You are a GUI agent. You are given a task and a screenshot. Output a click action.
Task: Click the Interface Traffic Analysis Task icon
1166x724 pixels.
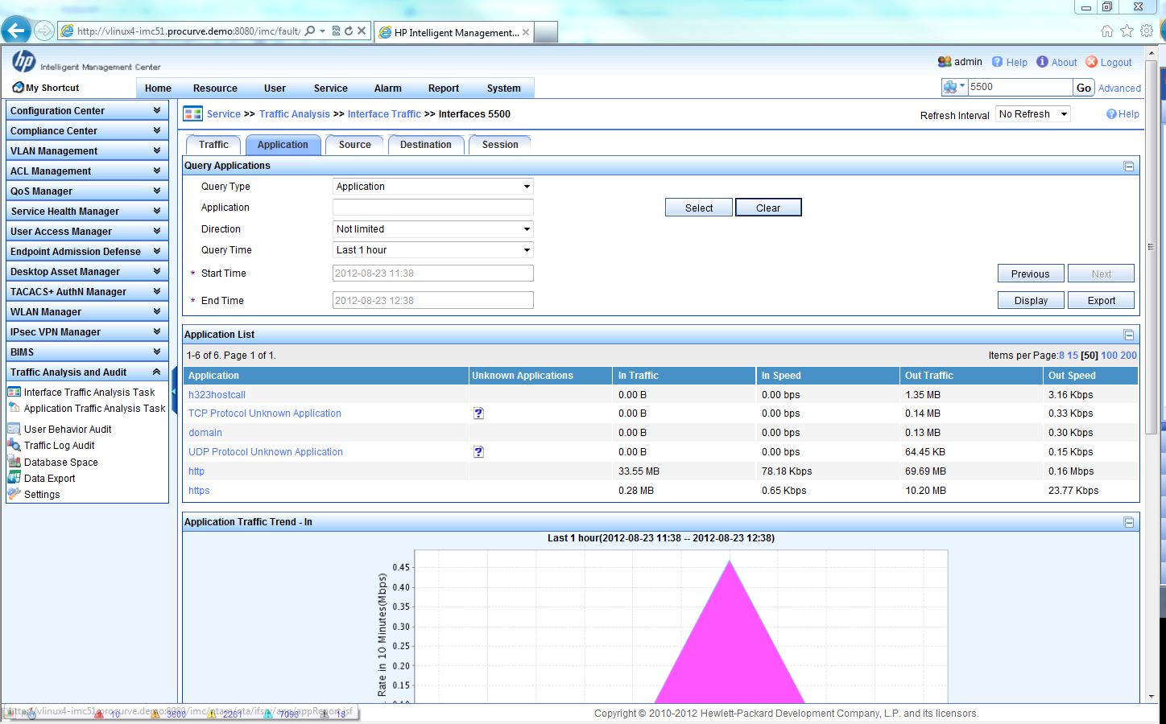pyautogui.click(x=14, y=392)
